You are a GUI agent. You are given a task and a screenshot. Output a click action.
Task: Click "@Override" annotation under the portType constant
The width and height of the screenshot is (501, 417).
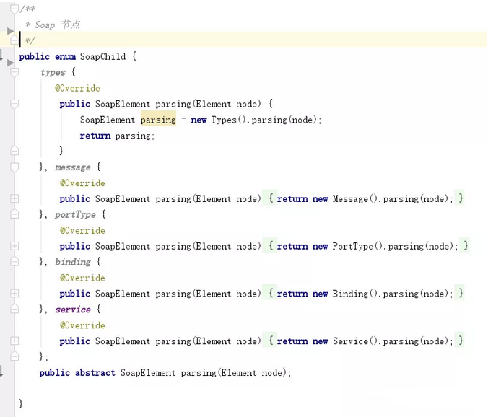82,231
